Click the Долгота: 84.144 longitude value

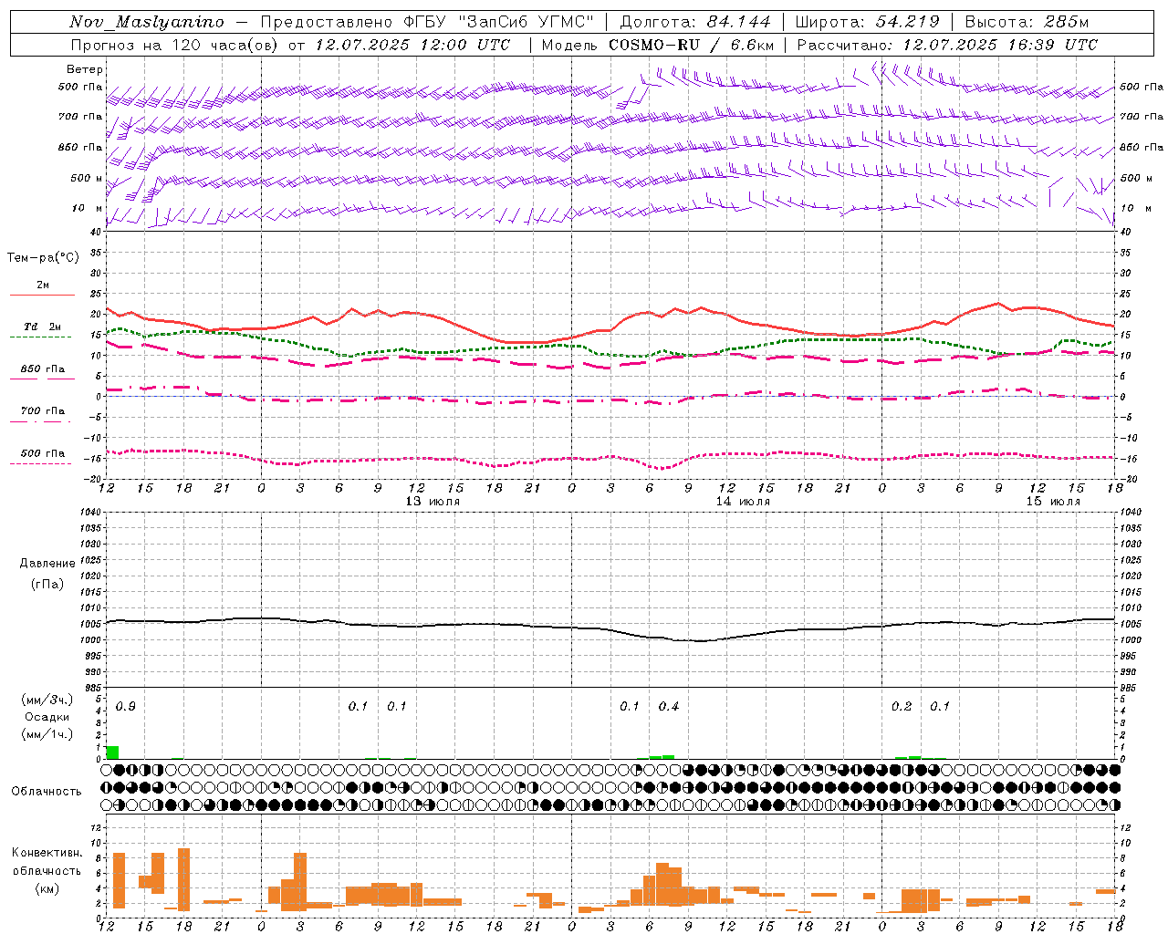694,23
